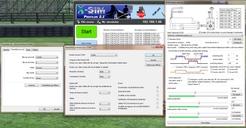Click the switching time input field

(x=231, y=56)
